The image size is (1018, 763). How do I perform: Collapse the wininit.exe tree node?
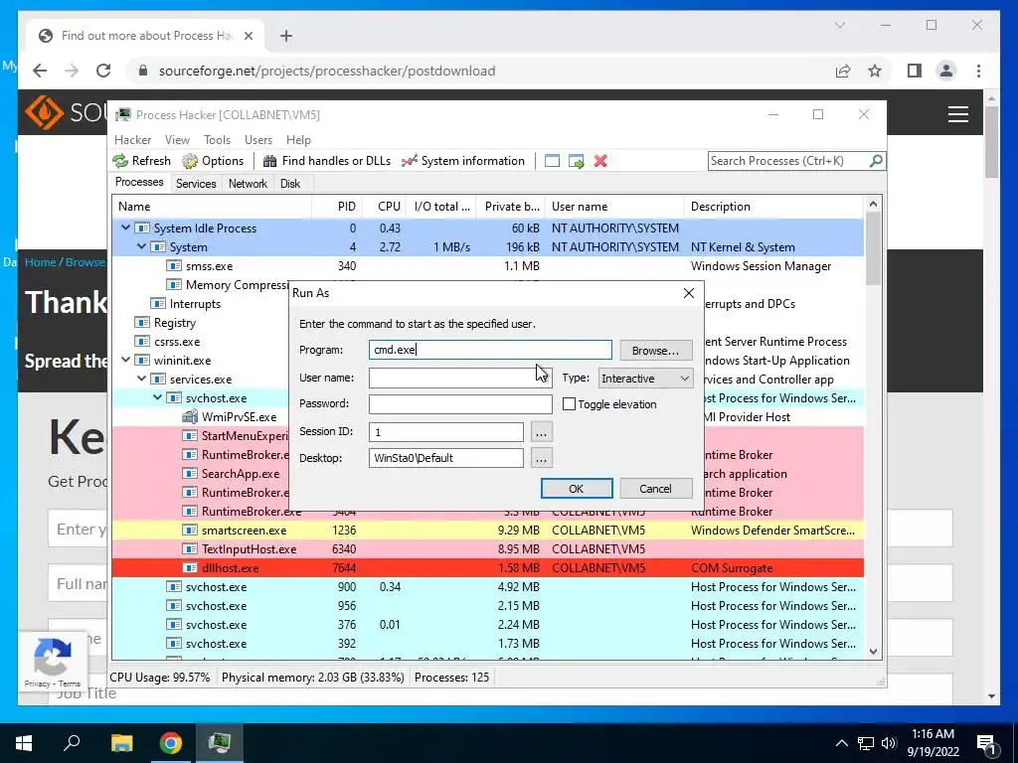(x=125, y=360)
